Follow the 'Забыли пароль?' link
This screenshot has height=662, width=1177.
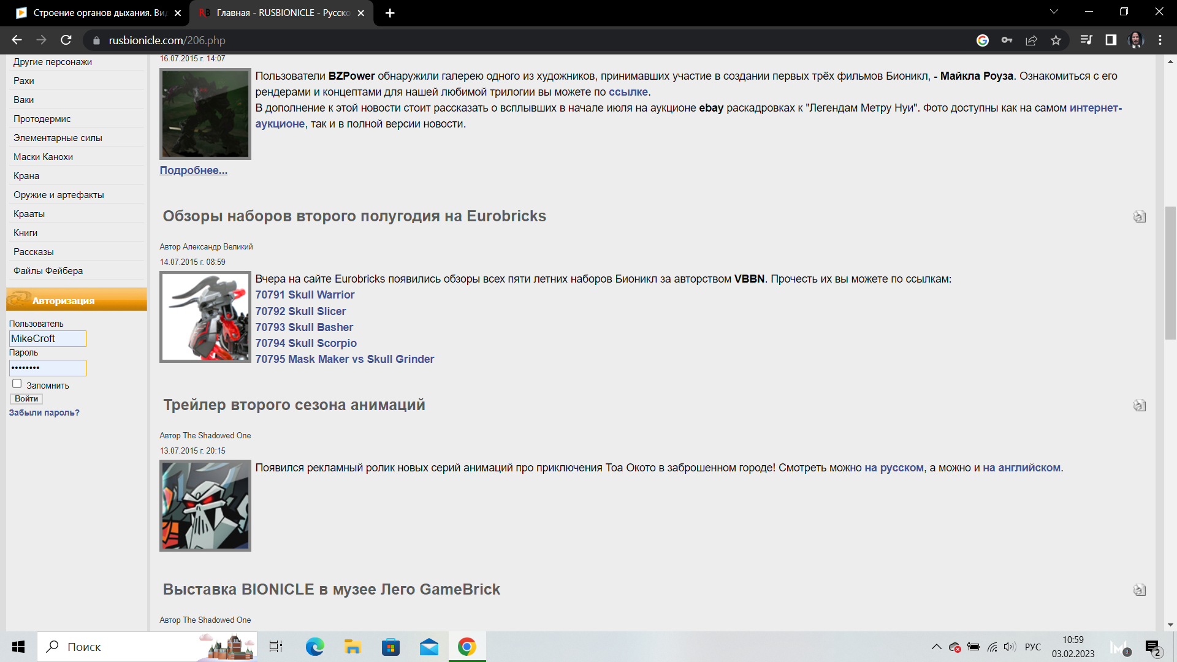44,413
